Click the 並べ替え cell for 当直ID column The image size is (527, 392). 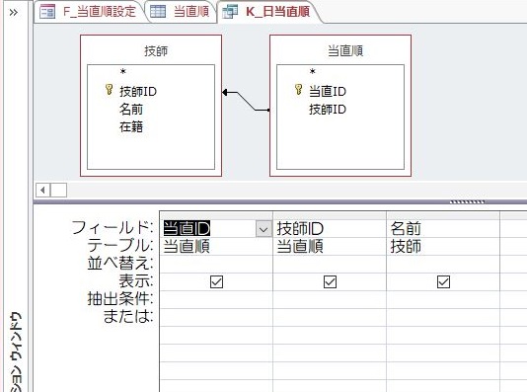216,264
